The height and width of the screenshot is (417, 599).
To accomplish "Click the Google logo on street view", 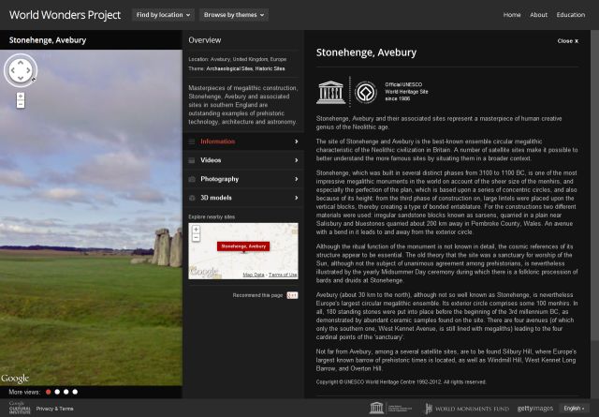I will (15, 379).
